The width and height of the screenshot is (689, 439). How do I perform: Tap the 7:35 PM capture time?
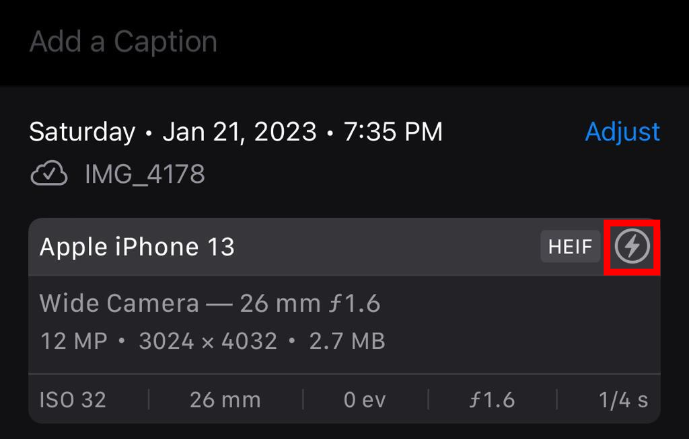pyautogui.click(x=393, y=132)
